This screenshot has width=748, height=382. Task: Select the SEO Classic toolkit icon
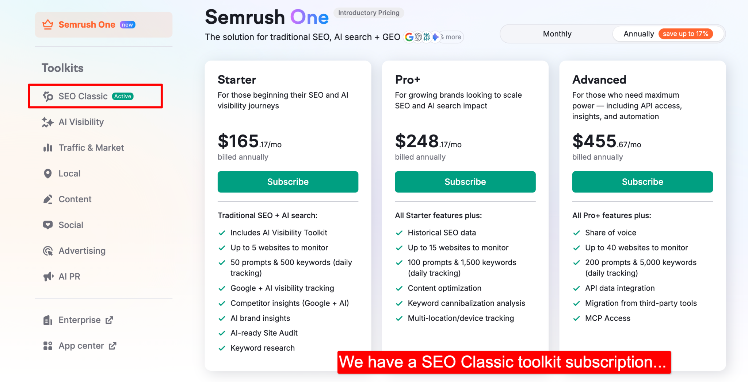[x=48, y=96]
